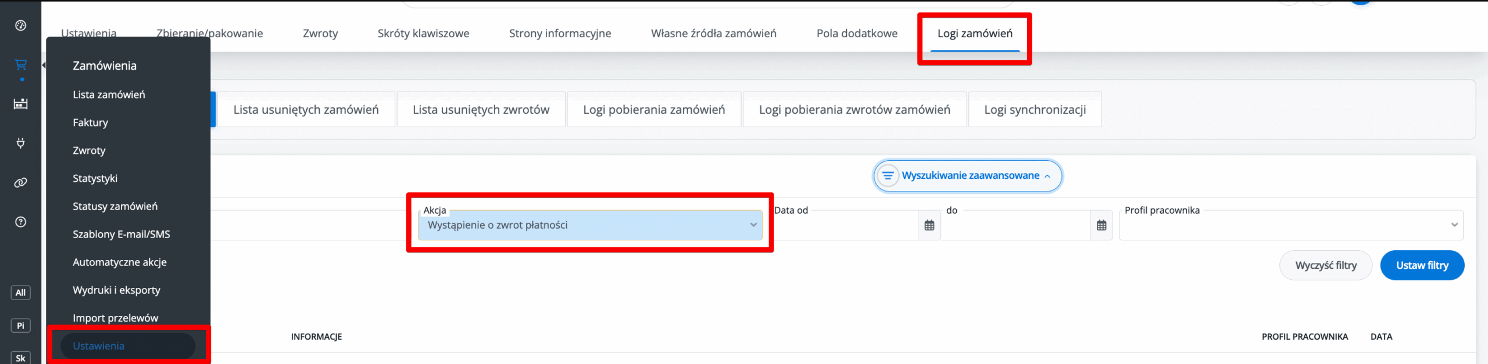The width and height of the screenshot is (1488, 364).
Task: Open the 'do' date calendar picker
Action: tap(1101, 225)
